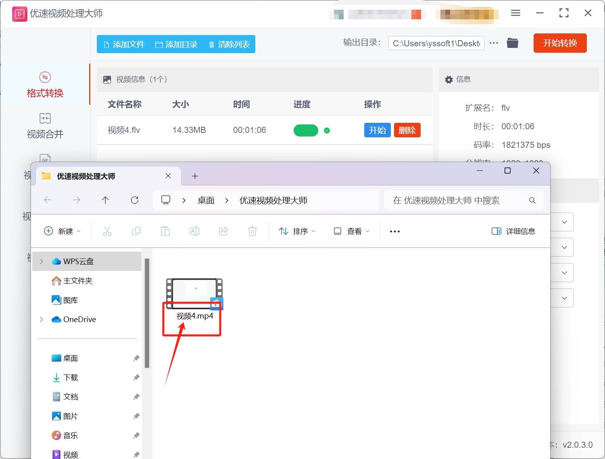The image size is (605, 459).
Task: Click the Copy icon in Explorer toolbar
Action: tap(136, 231)
